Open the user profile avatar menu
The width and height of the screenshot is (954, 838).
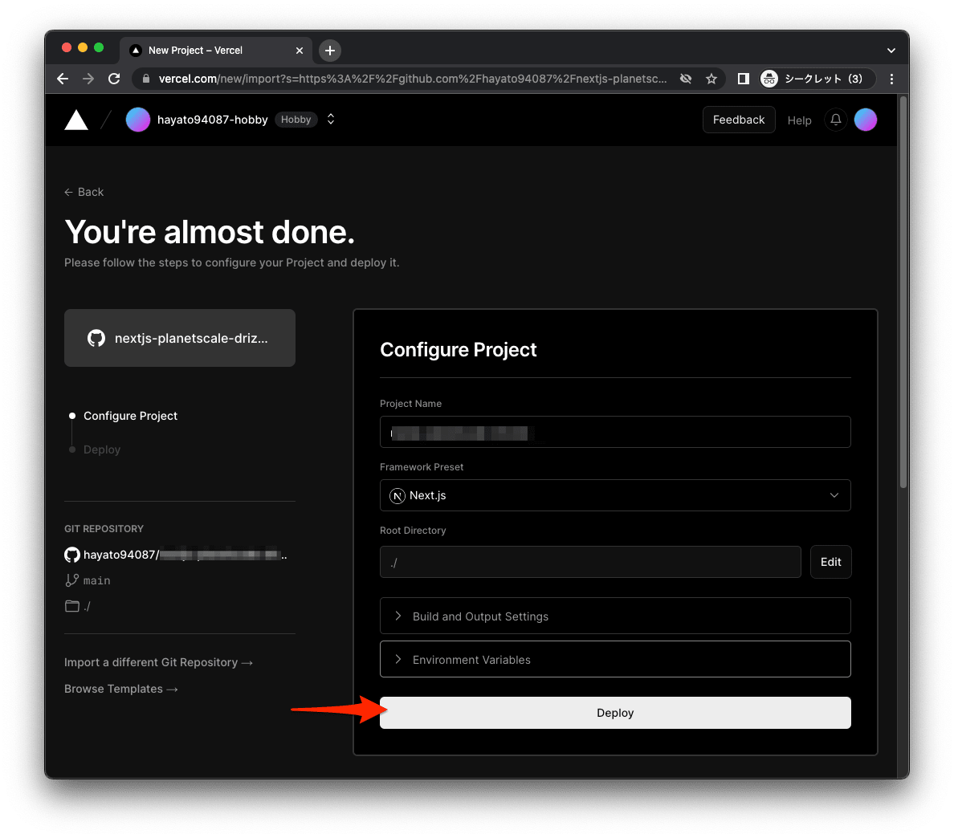[x=866, y=120]
